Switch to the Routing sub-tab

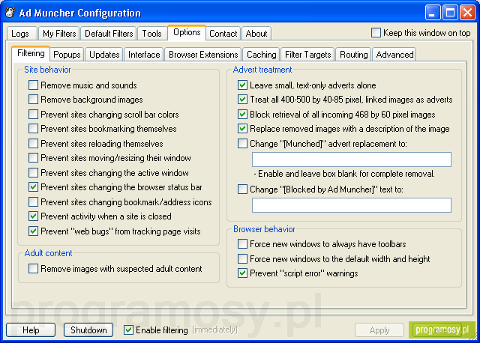pyautogui.click(x=353, y=55)
